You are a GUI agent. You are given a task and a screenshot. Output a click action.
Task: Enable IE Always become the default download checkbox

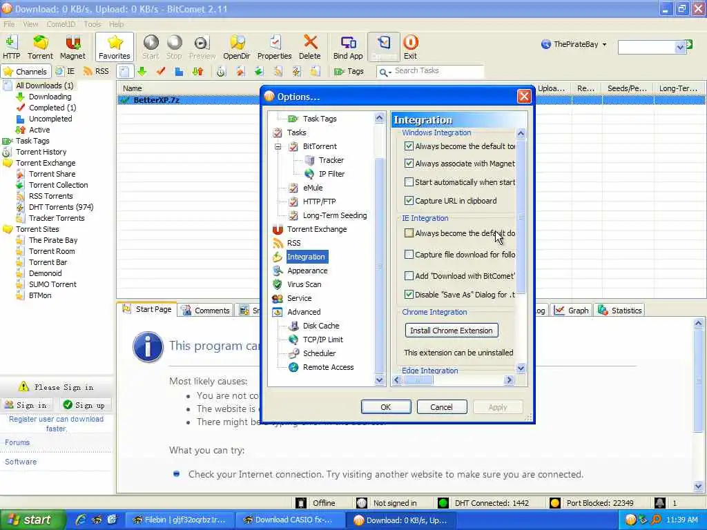(409, 233)
